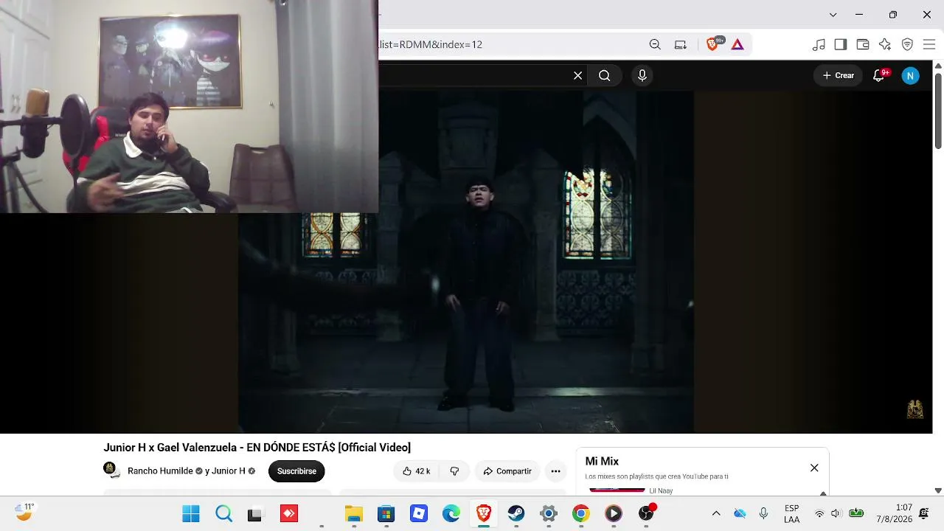This screenshot has height=531, width=944.
Task: Open the Windows Start menu
Action: [191, 513]
